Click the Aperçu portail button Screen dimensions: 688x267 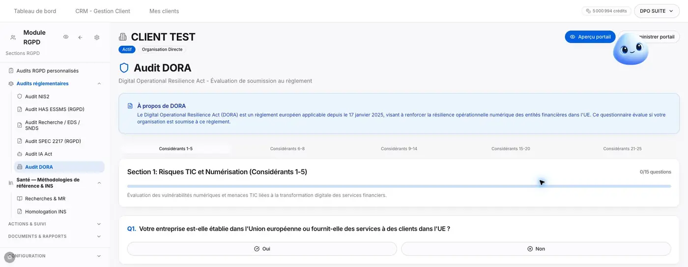590,37
